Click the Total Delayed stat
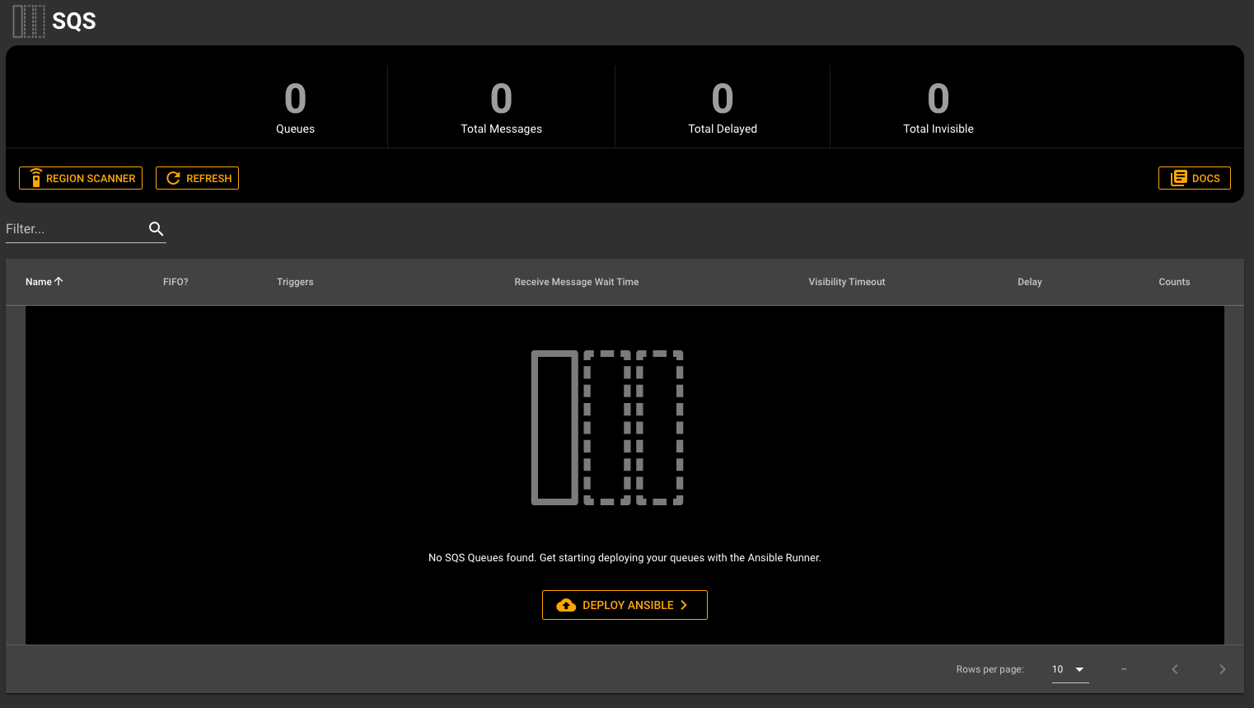The width and height of the screenshot is (1254, 708). pyautogui.click(x=723, y=107)
